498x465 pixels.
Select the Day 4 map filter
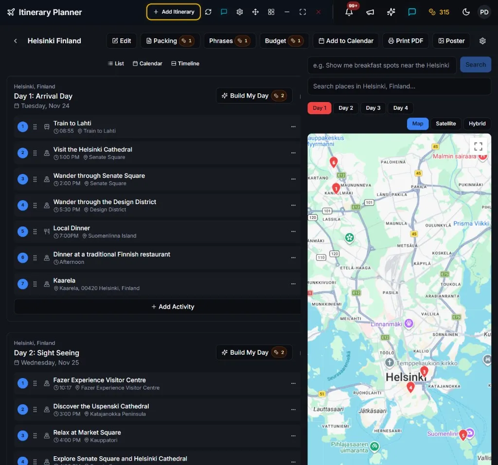coord(400,108)
